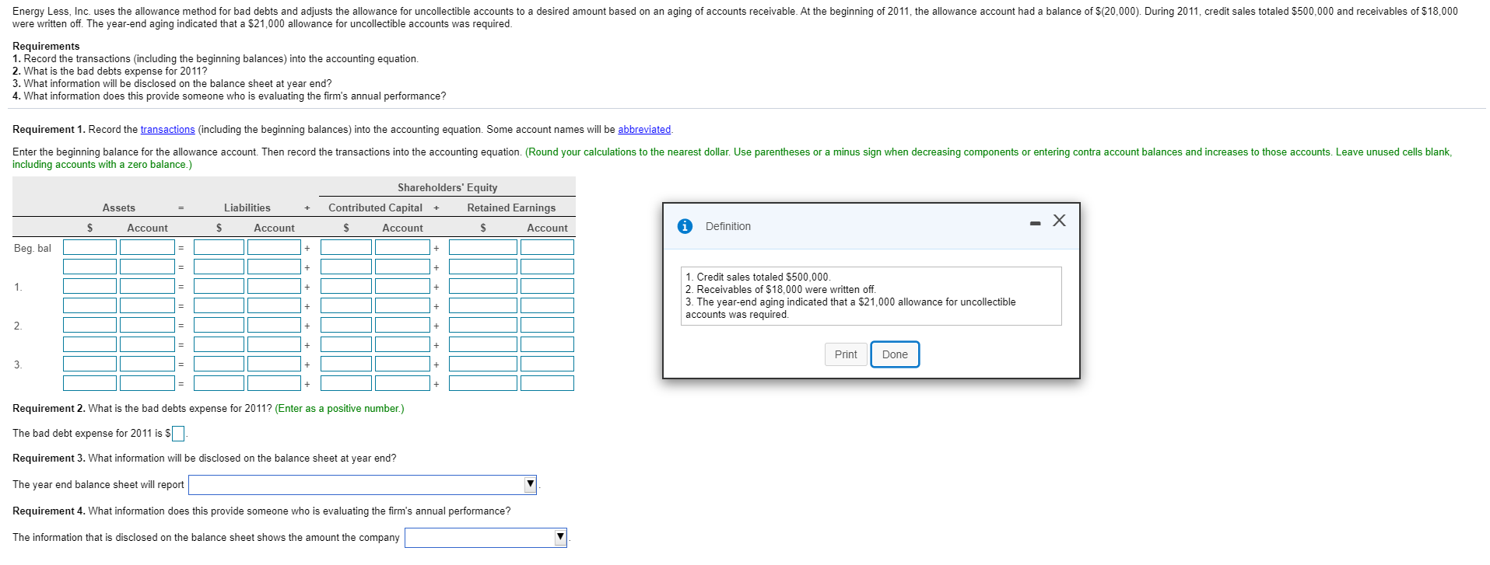Select the Beg. bal Assets Account cell
This screenshot has width=1490, height=565.
(148, 247)
